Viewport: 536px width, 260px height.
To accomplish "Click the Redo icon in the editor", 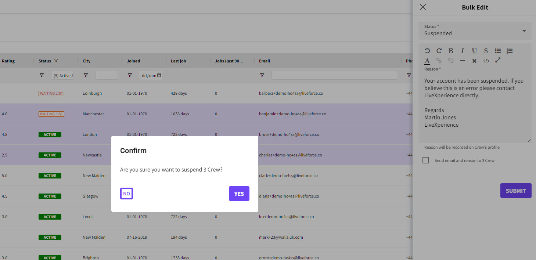I will pyautogui.click(x=439, y=51).
